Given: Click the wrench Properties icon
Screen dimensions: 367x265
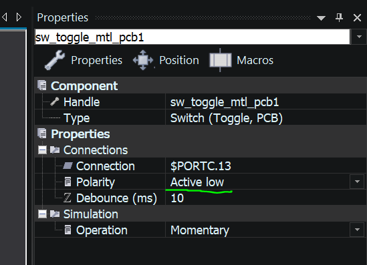Looking at the screenshot, I should click(x=55, y=60).
